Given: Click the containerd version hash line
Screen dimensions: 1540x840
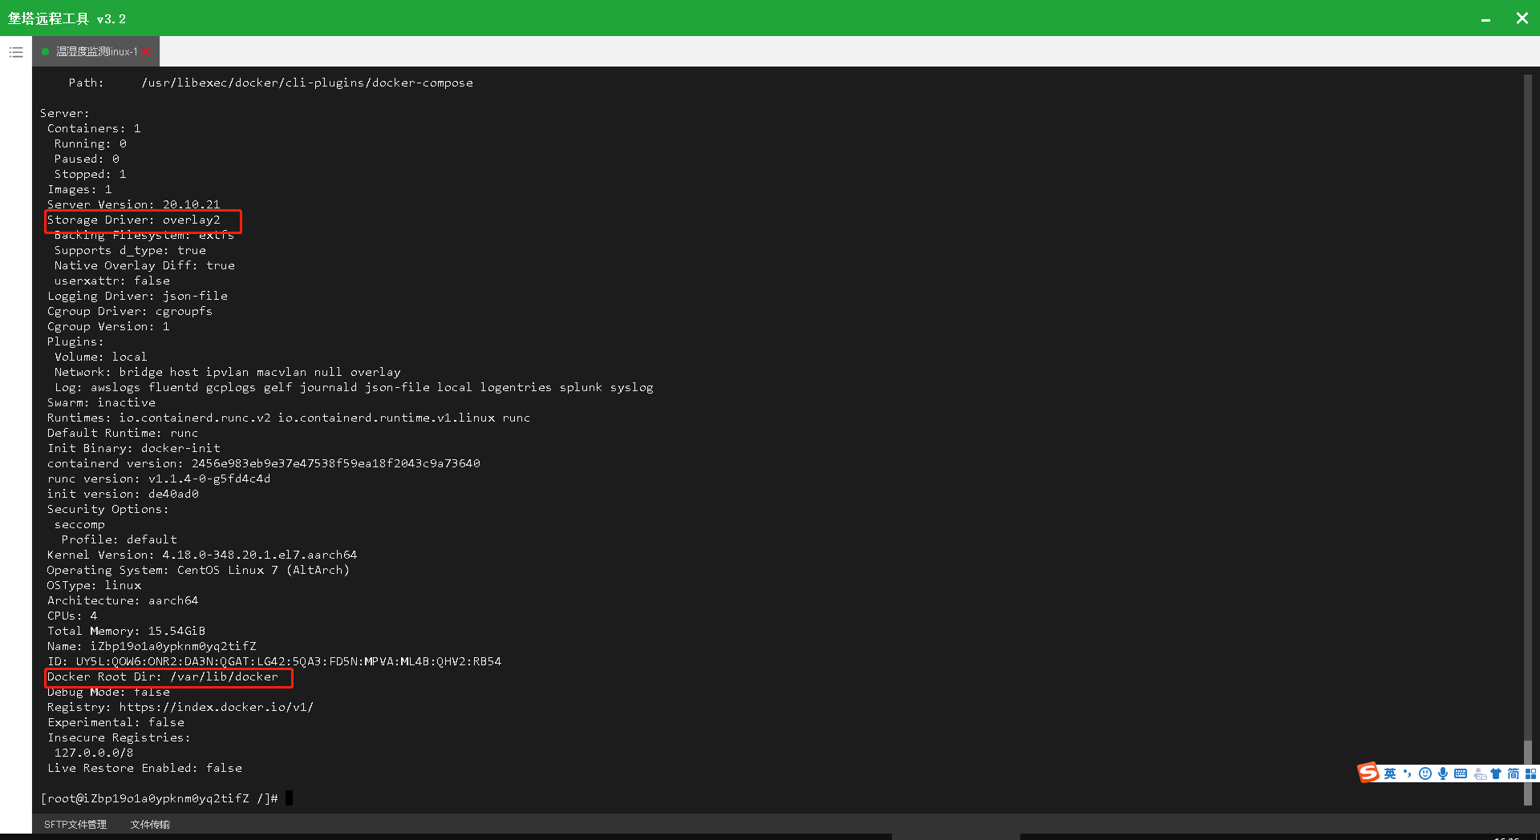Looking at the screenshot, I should coord(264,463).
